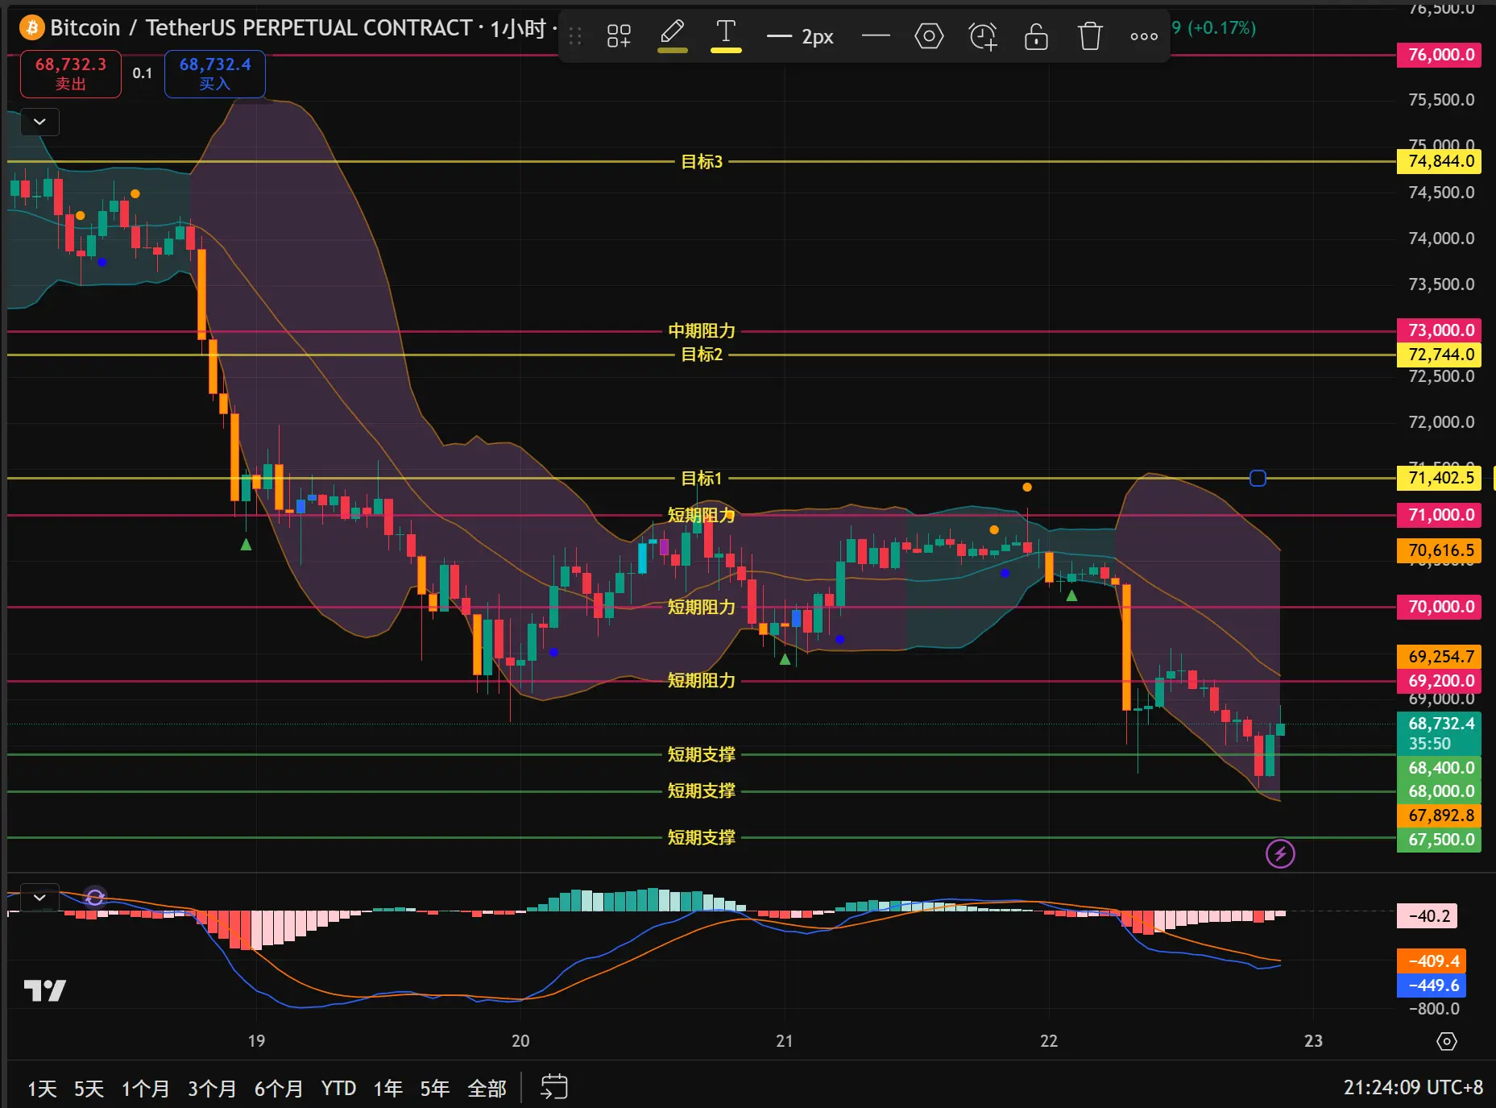Click the 67,892.8 orange price label
The height and width of the screenshot is (1108, 1496).
click(1439, 815)
